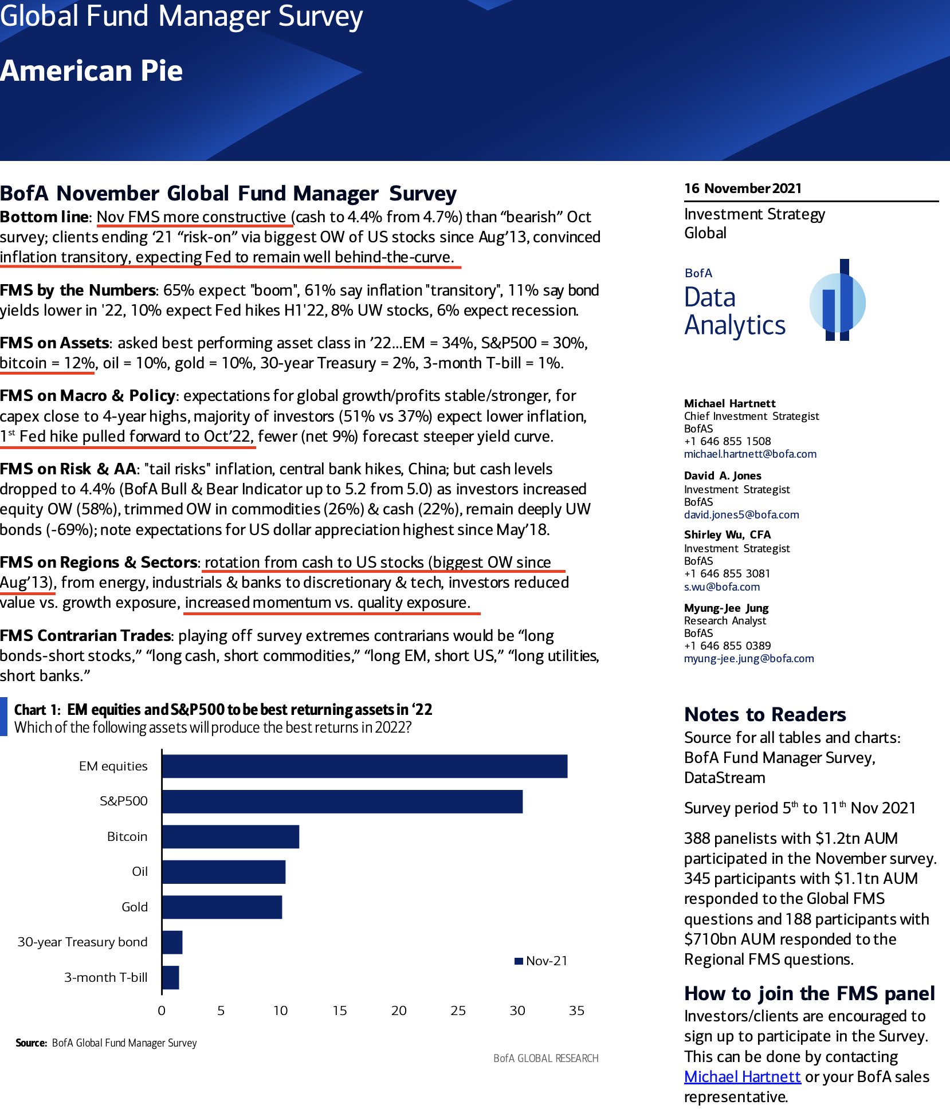
Task: Click the name 'Michael Hartnett' in bold author list
Action: [730, 403]
